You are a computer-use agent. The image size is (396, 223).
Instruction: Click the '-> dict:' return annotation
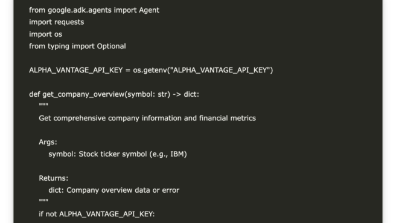coord(186,94)
